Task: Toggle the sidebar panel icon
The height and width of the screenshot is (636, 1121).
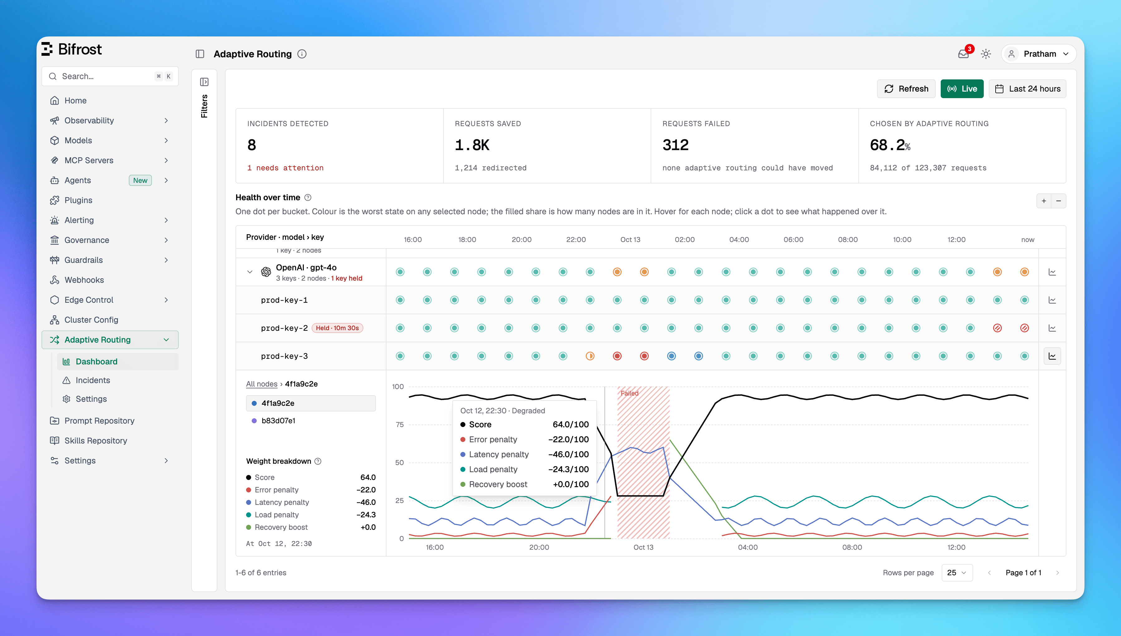Action: point(200,54)
